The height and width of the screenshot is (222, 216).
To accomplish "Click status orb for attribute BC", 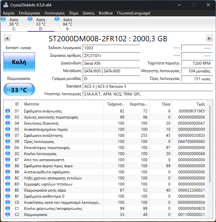I will pos(8,178).
